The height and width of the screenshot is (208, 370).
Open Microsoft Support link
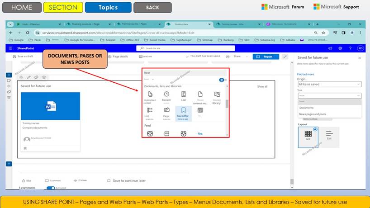336,7
